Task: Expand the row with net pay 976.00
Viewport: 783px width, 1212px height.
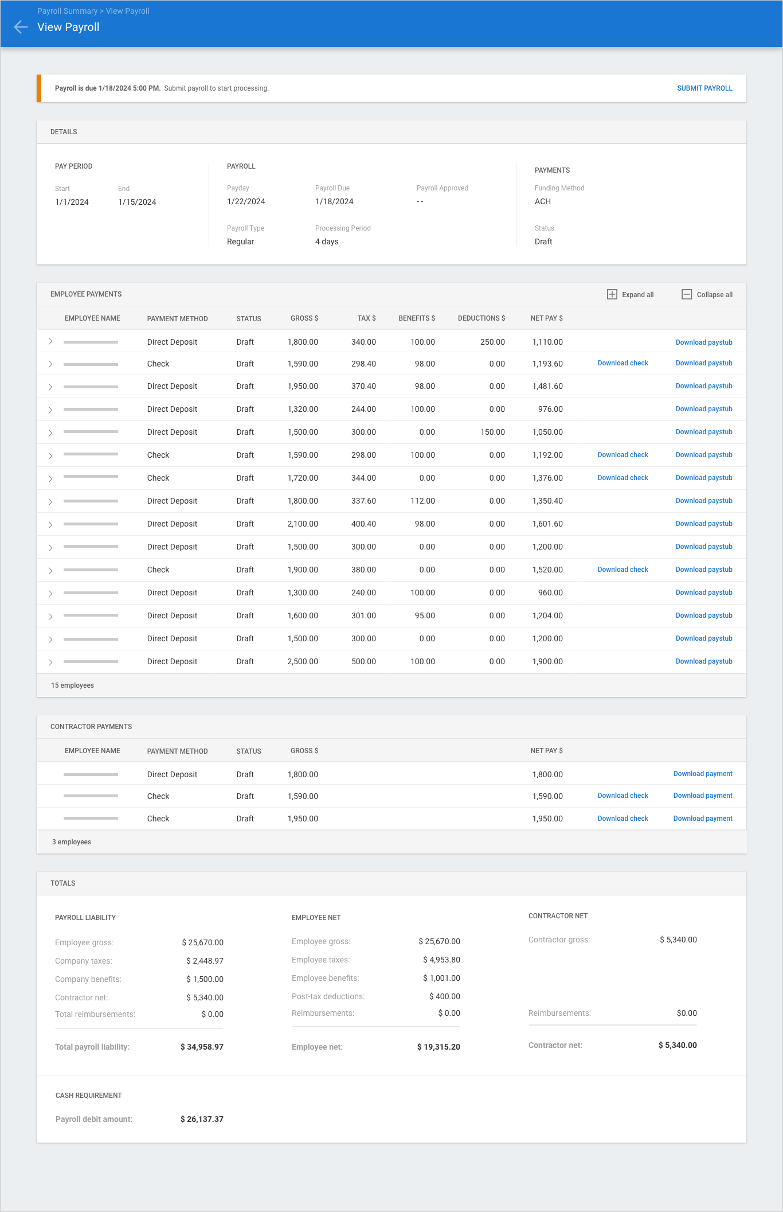Action: (x=50, y=410)
